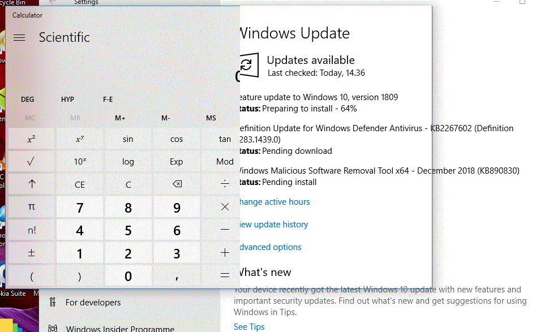Click digit 2 on calculator

click(x=128, y=253)
